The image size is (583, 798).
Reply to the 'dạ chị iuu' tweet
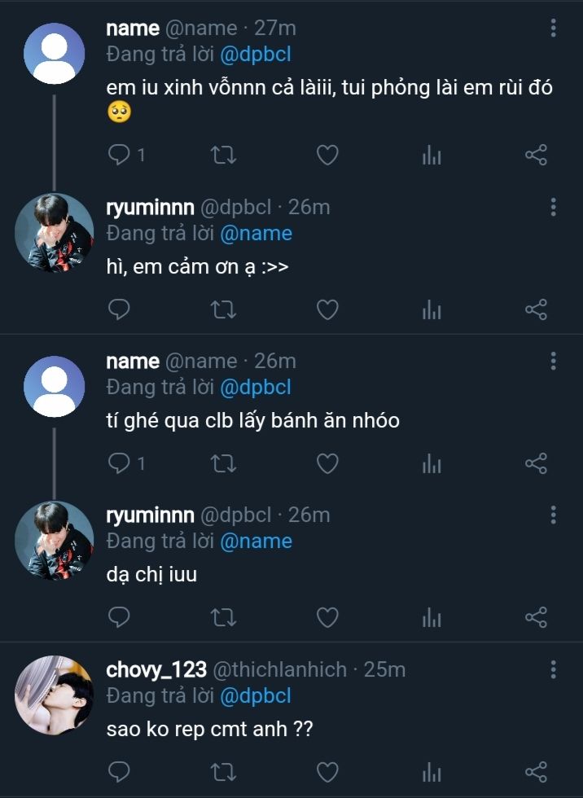(120, 617)
